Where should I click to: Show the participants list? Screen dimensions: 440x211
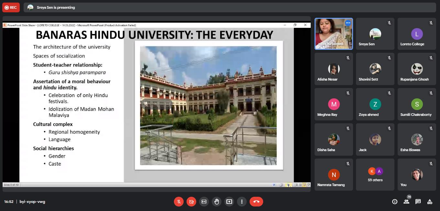point(406,202)
